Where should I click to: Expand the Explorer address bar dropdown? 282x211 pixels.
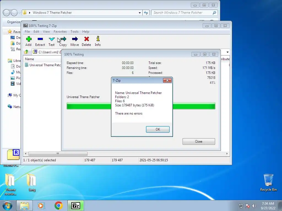coord(140,13)
